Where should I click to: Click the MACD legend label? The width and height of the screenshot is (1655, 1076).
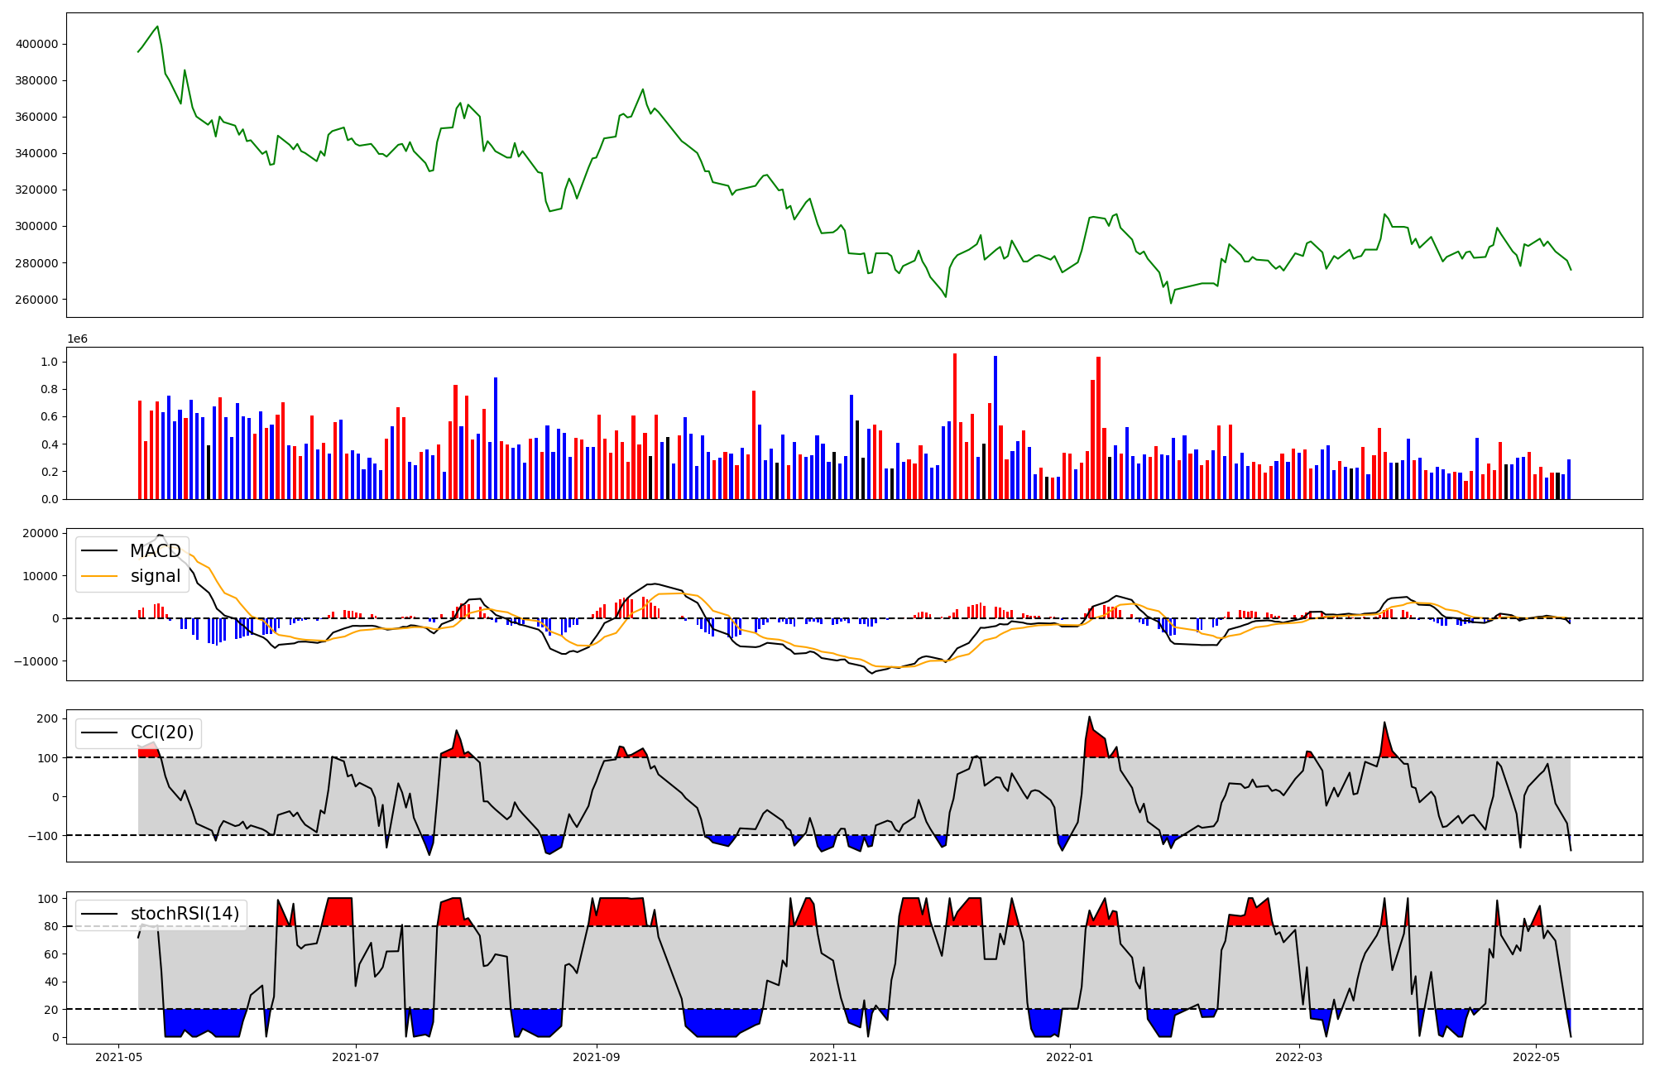(x=155, y=551)
